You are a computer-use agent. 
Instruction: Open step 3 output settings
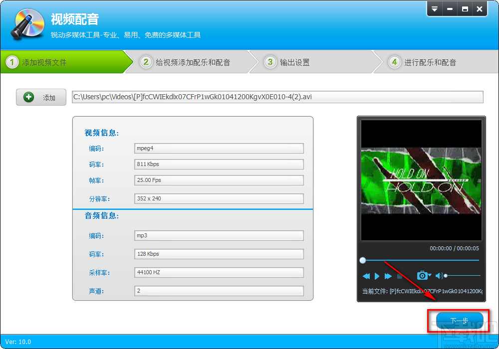(315, 62)
